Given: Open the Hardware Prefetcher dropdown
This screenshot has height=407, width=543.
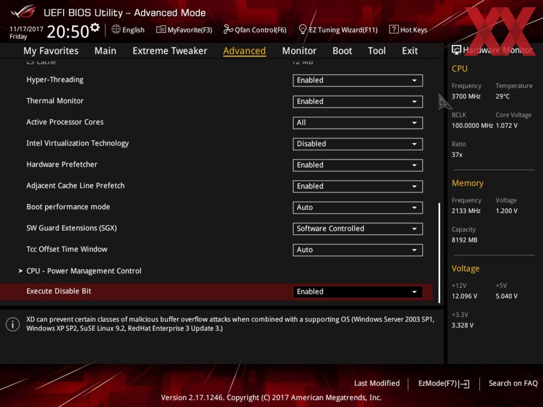Looking at the screenshot, I should coord(358,165).
